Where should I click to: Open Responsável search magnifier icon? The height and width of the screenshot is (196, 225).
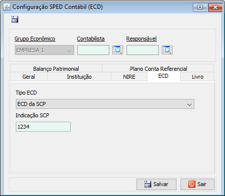167,50
